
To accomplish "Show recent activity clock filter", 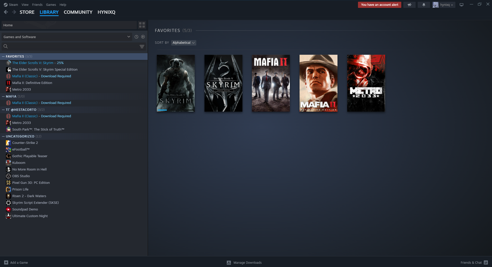I will point(136,37).
